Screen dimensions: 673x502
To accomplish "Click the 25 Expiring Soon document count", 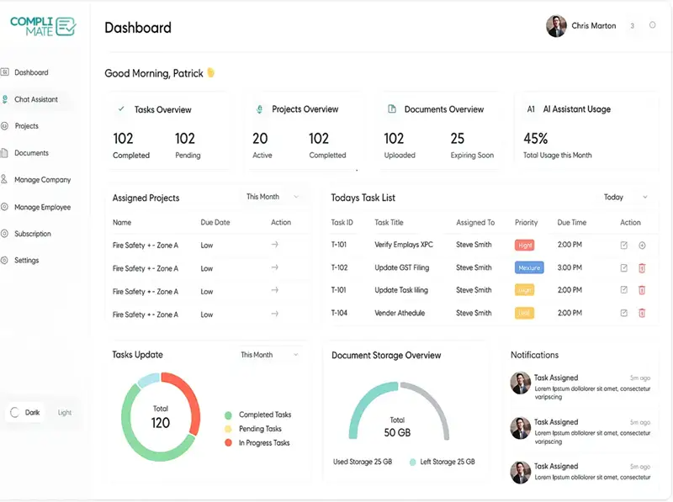I will tap(458, 139).
